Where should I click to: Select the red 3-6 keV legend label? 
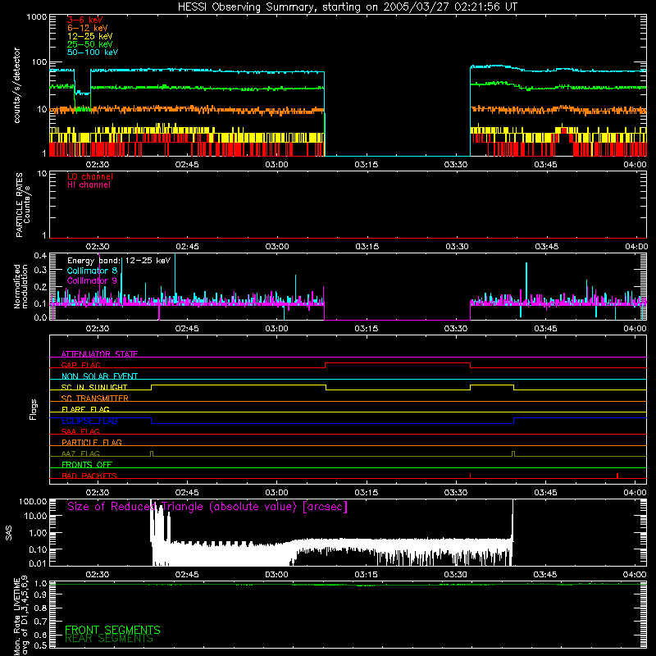[x=85, y=20]
